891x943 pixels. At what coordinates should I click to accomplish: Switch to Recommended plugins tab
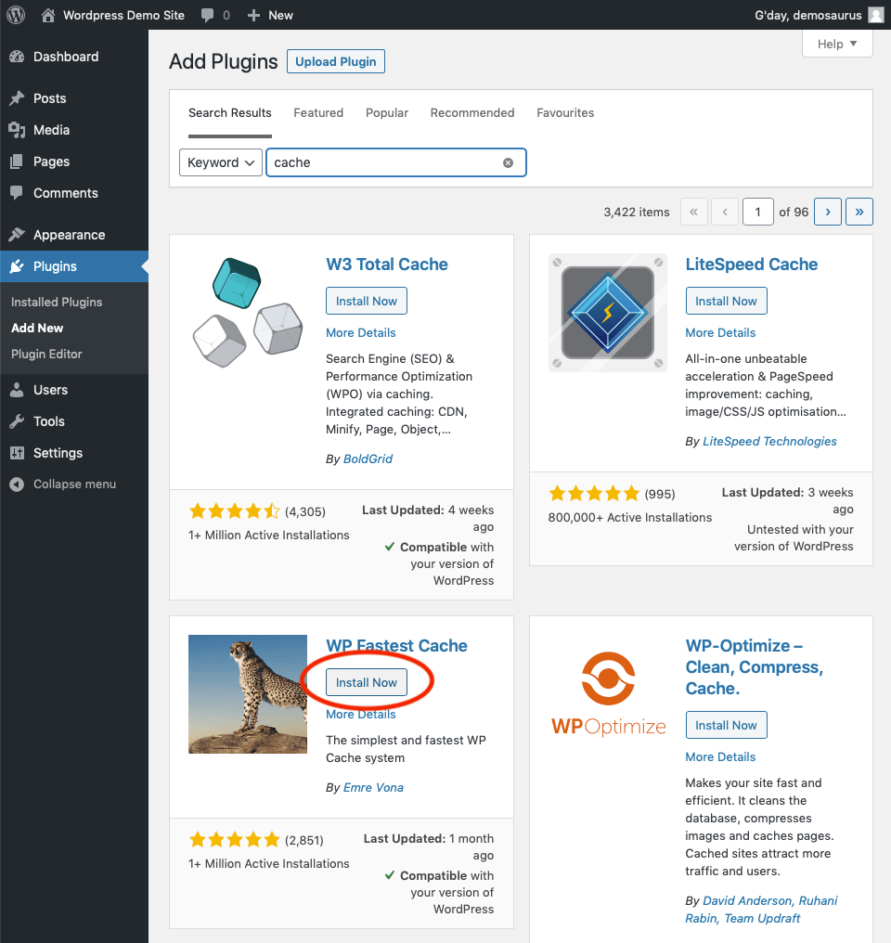[472, 113]
